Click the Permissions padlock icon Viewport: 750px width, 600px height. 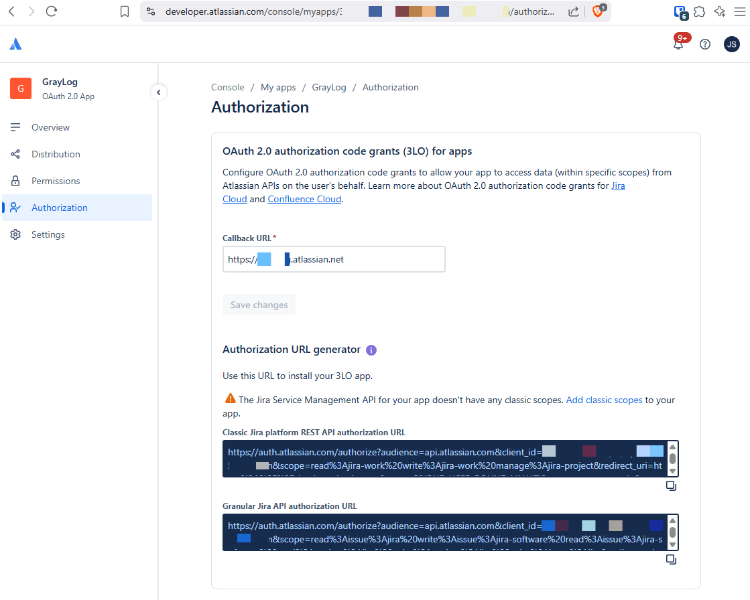[16, 181]
